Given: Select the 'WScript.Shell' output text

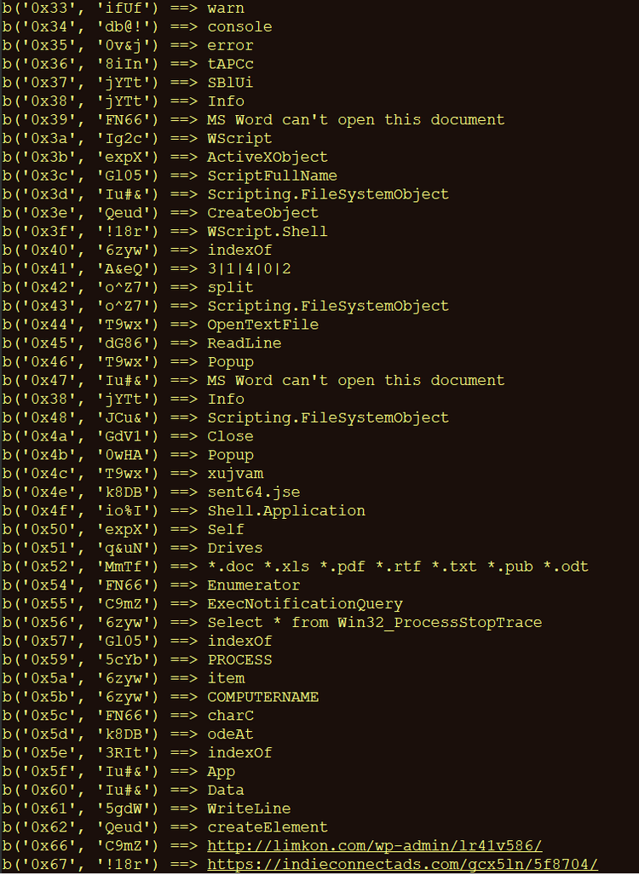Looking at the screenshot, I should coord(268,232).
